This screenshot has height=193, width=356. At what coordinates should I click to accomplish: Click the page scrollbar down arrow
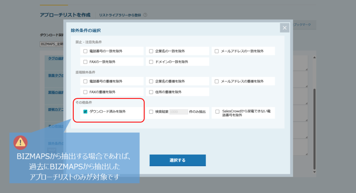coord(314,172)
